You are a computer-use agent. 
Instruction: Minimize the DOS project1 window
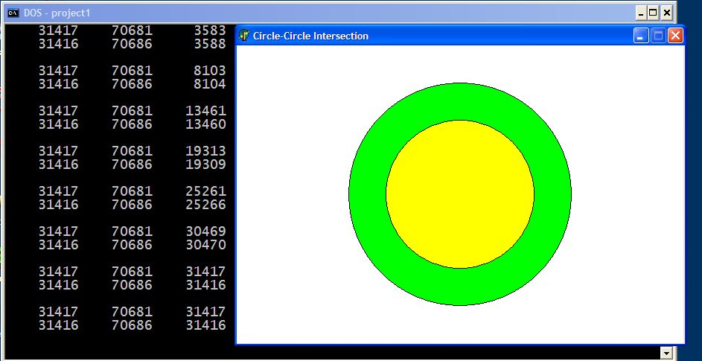pyautogui.click(x=641, y=13)
